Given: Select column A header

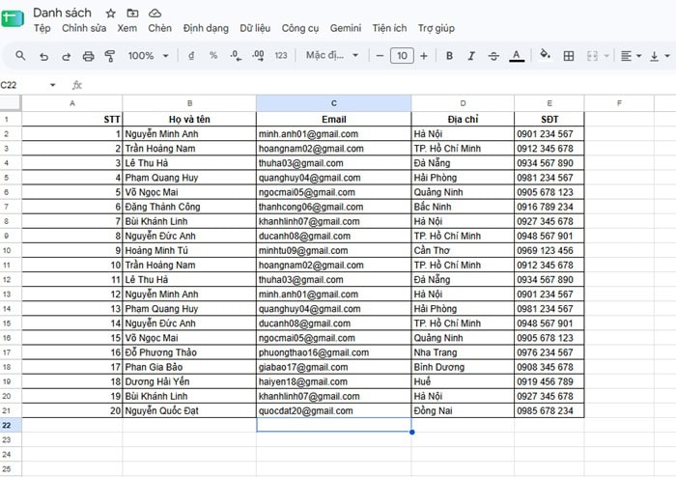Looking at the screenshot, I should pyautogui.click(x=72, y=103).
